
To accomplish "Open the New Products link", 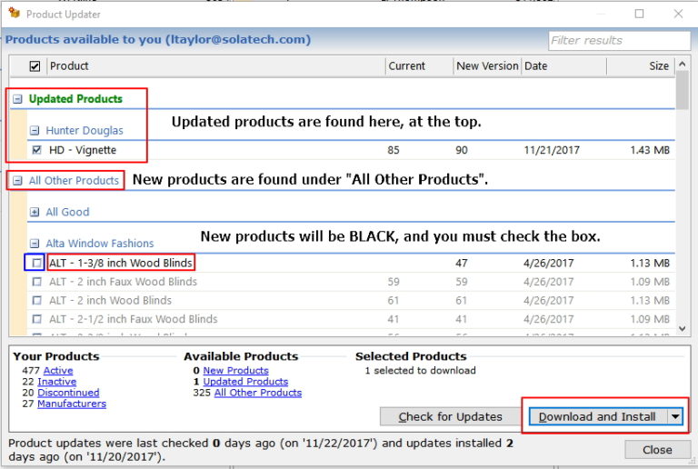I will tap(235, 370).
